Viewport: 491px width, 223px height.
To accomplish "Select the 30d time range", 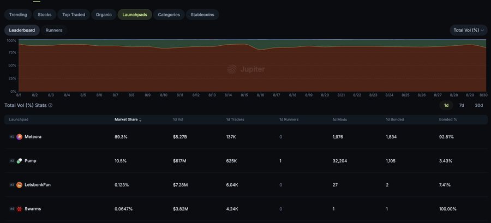I will tap(479, 105).
